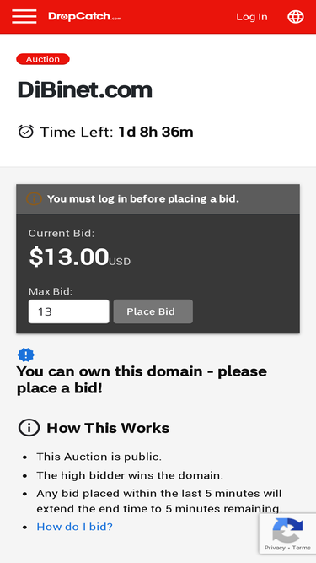Click the login required notice banner
The height and width of the screenshot is (563, 316).
(158, 199)
